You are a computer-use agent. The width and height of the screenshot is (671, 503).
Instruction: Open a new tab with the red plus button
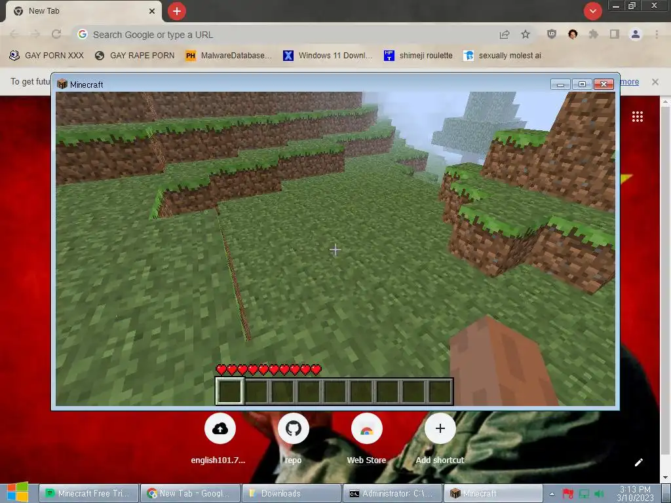point(177,11)
